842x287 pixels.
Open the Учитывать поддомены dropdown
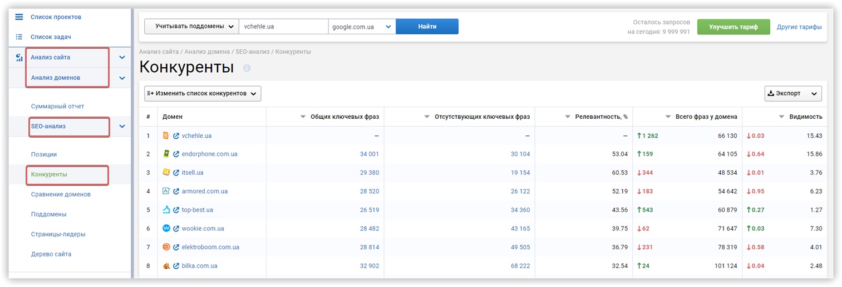[191, 27]
